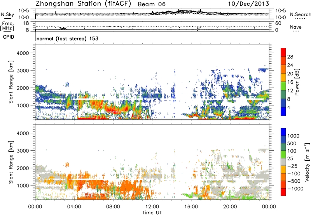Click velocity panel '4000' range tick label
Image resolution: width=311 pixels, height=215 pixels.
click(x=23, y=133)
